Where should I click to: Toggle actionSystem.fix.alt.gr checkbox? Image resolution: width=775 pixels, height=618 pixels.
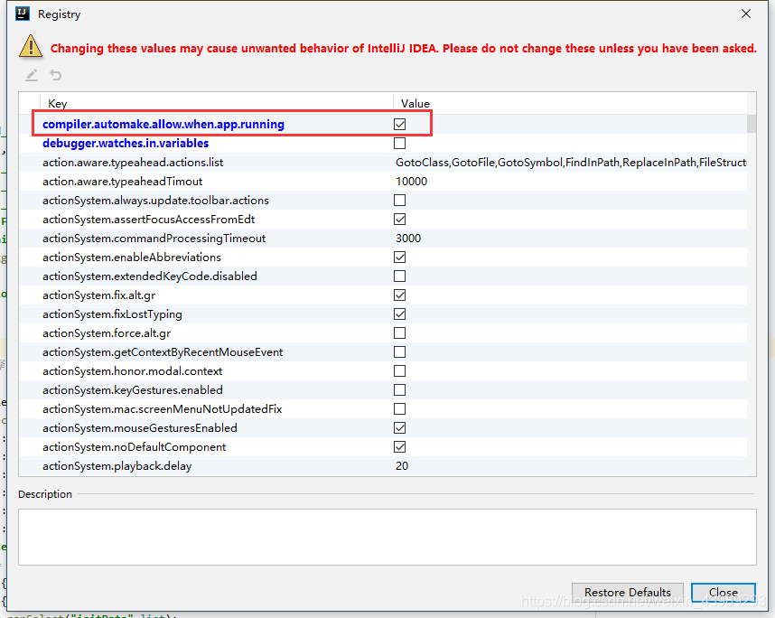click(x=400, y=295)
